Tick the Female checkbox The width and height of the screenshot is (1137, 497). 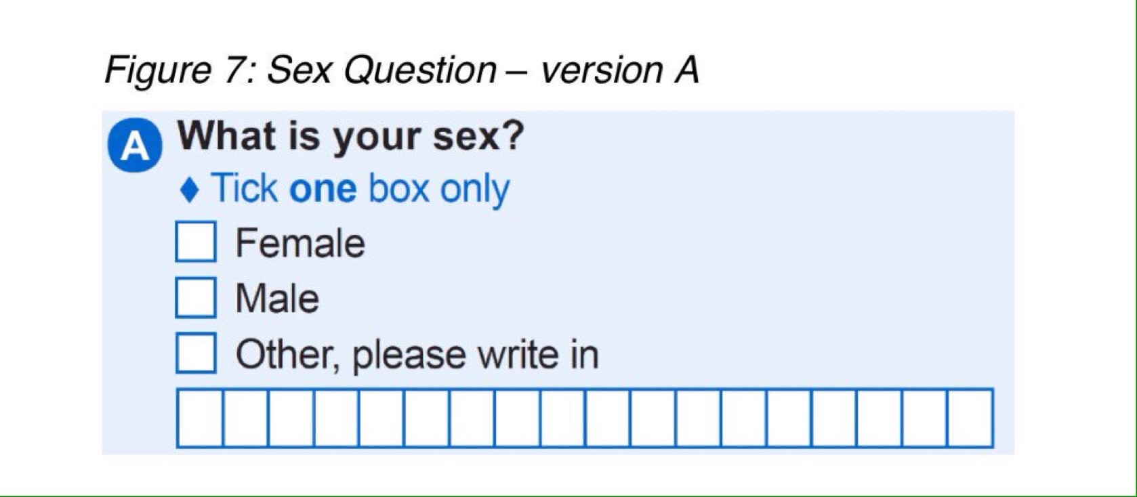pos(196,242)
